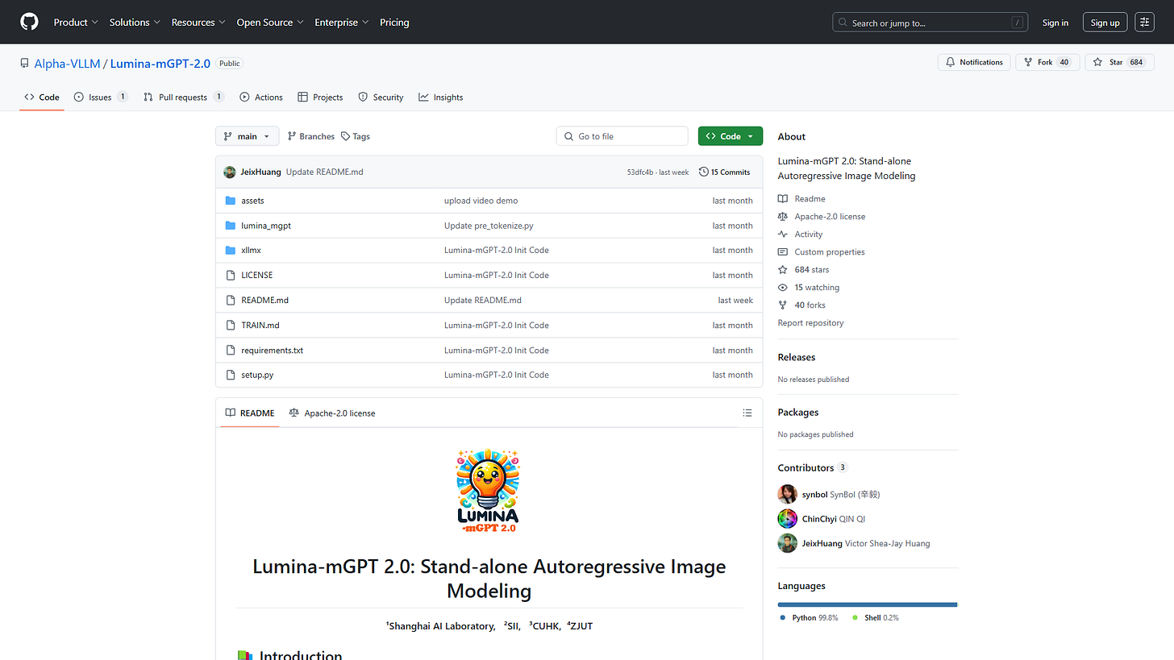The width and height of the screenshot is (1174, 660).
Task: Click the assets folder icon
Action: [230, 201]
